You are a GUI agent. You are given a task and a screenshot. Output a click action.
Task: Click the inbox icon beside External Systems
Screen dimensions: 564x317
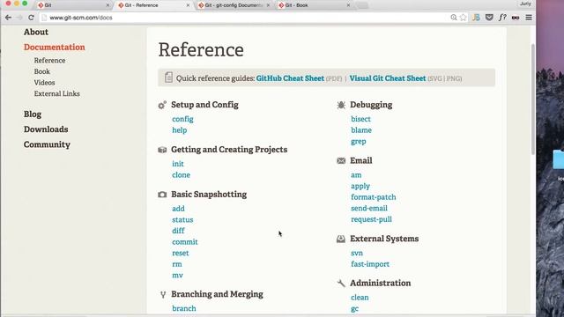pyautogui.click(x=341, y=239)
